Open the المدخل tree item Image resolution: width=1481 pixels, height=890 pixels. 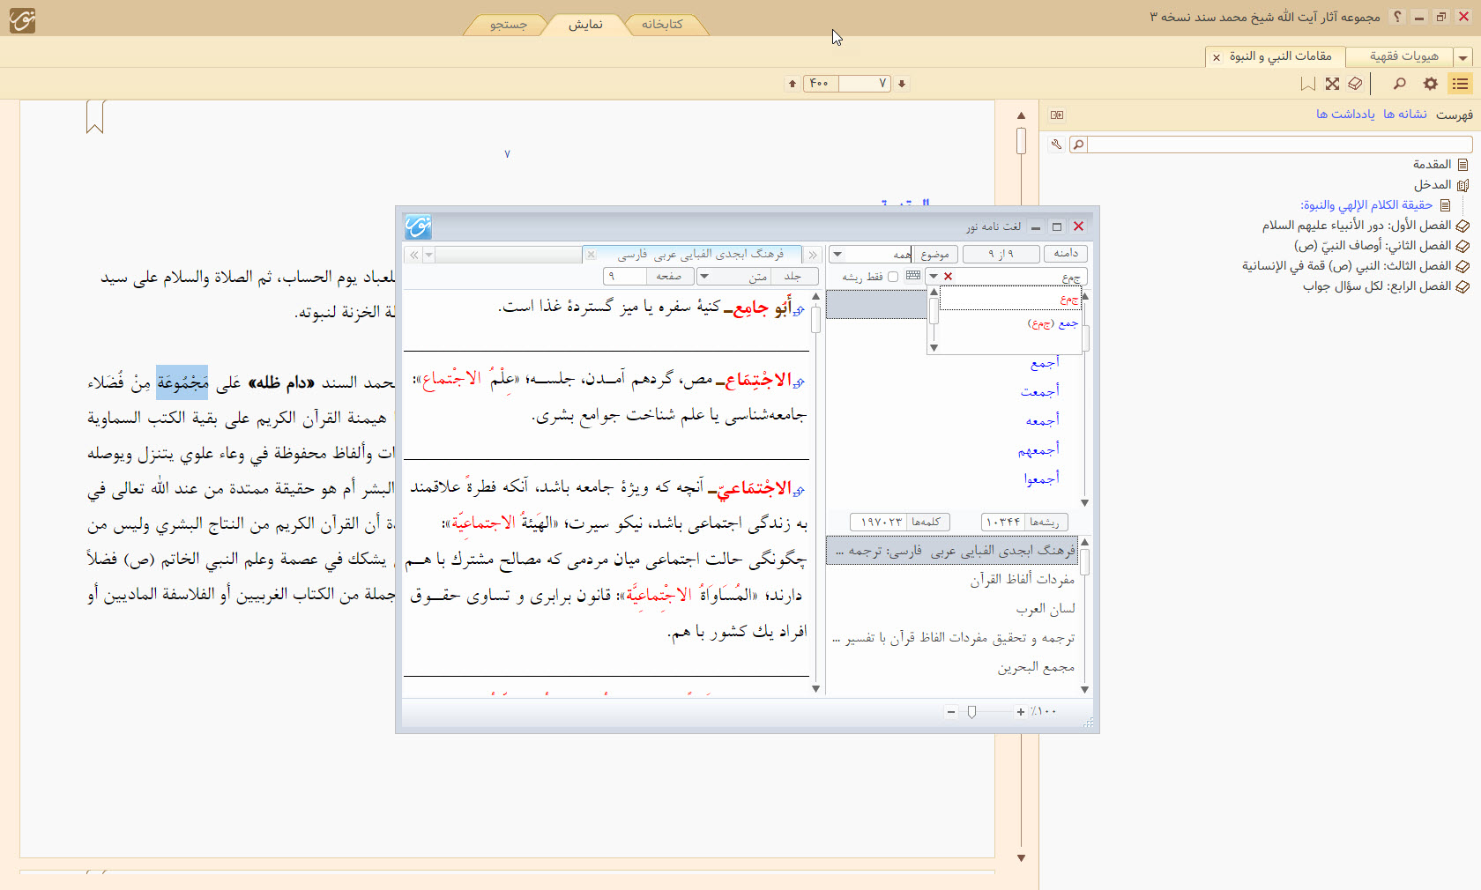click(x=1442, y=185)
